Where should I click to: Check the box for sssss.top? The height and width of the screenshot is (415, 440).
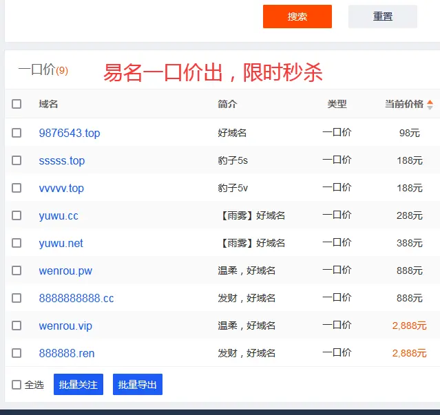point(17,160)
